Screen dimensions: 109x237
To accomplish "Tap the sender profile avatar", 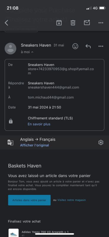I will coord(10,49).
